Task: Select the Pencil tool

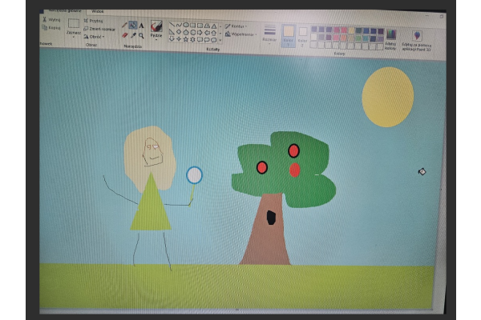Action: click(x=124, y=25)
